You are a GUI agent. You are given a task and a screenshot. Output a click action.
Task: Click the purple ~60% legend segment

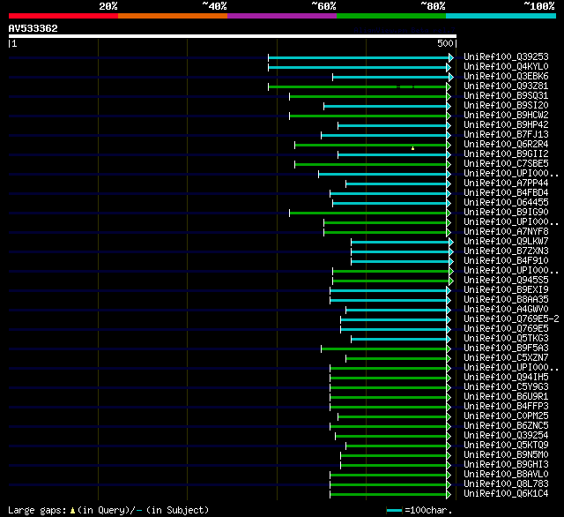click(x=282, y=16)
